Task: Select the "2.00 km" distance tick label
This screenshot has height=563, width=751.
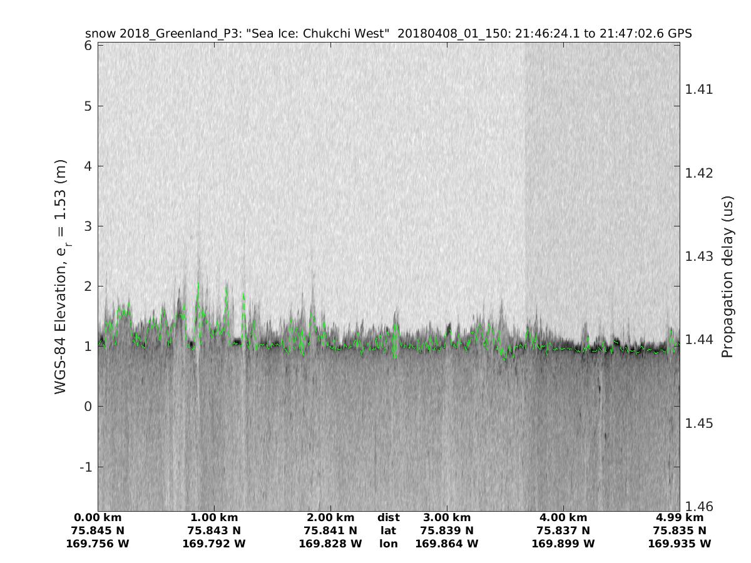Action: pyautogui.click(x=330, y=517)
